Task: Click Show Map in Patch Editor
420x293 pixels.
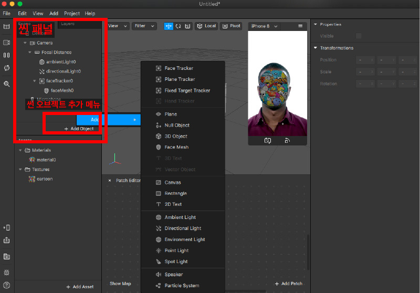Action: tap(120, 284)
